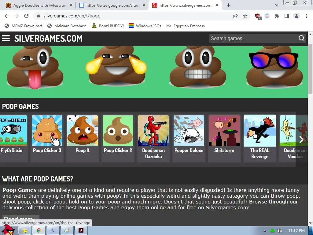The height and width of the screenshot is (235, 313).
Task: Close the silvergames.com tab
Action: (217, 6)
